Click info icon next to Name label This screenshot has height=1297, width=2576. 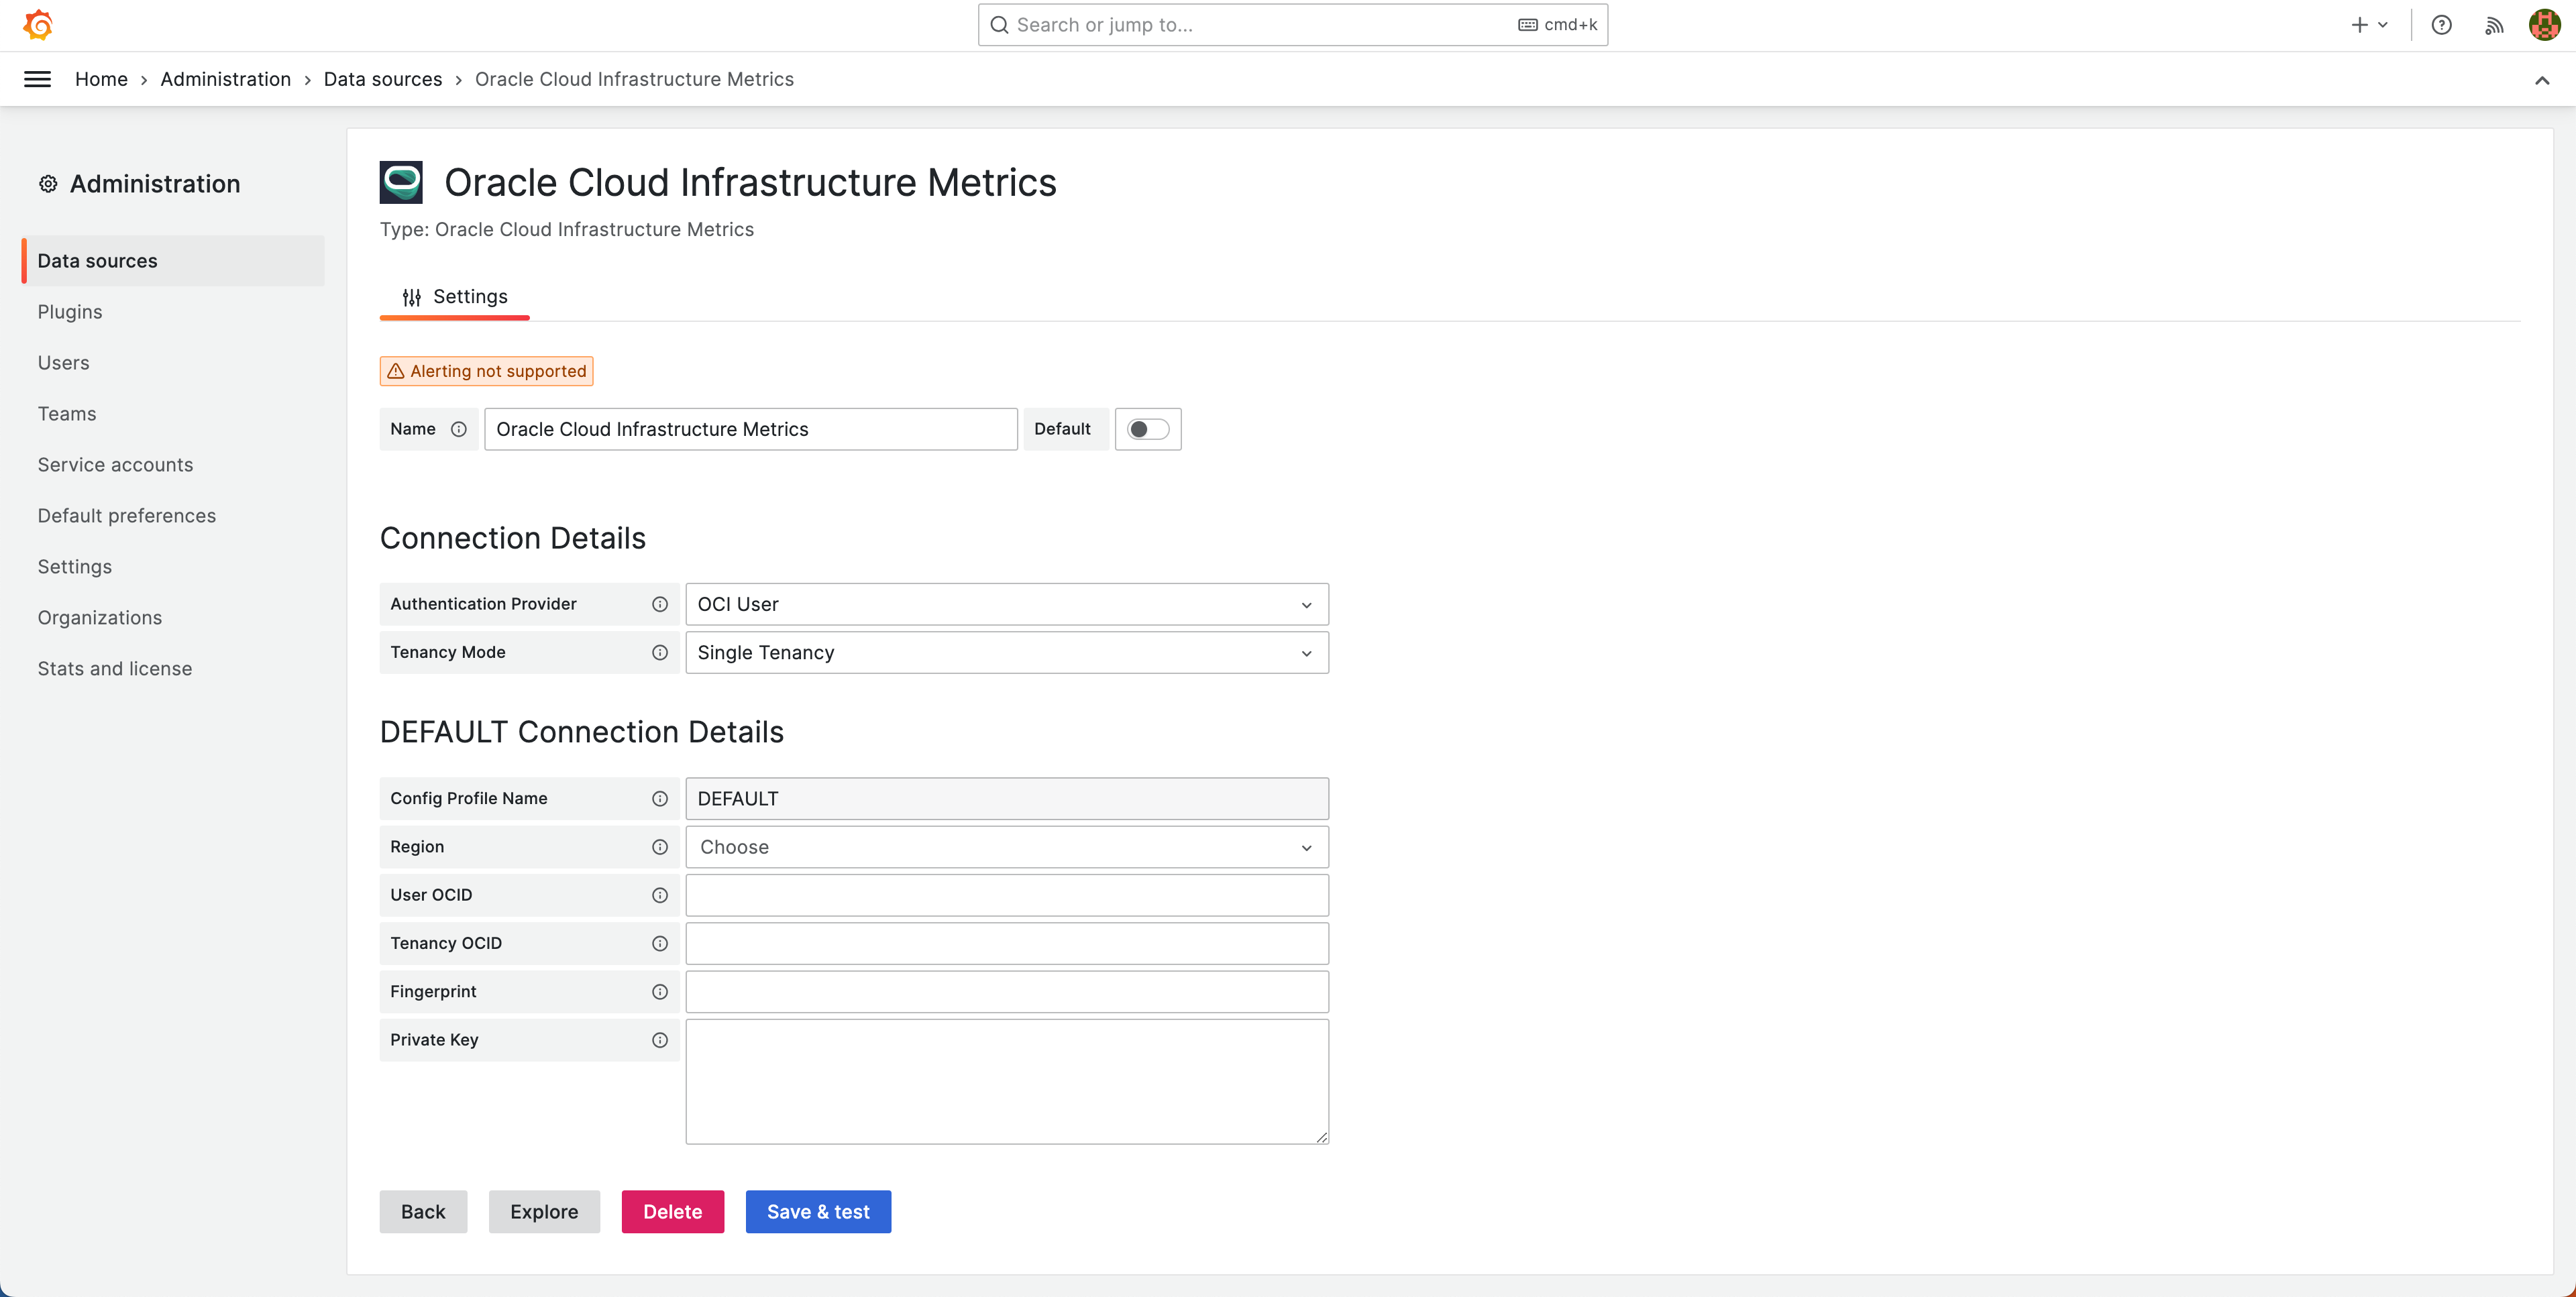(x=459, y=429)
